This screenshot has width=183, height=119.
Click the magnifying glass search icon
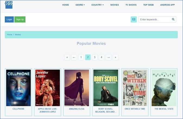(173, 19)
